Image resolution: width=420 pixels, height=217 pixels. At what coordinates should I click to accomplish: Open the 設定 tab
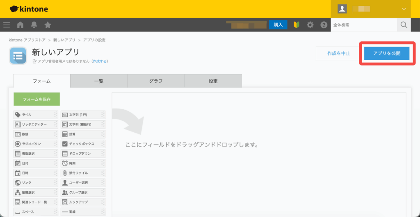tap(213, 81)
